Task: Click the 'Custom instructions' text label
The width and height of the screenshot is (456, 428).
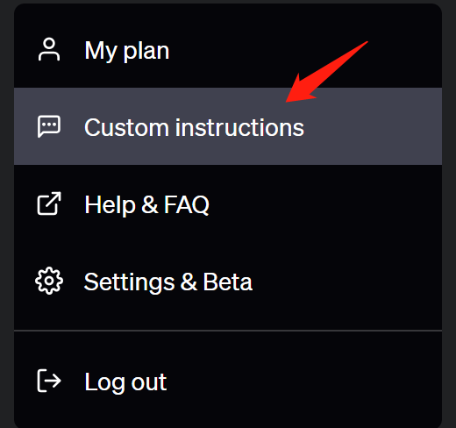Action: 194,127
